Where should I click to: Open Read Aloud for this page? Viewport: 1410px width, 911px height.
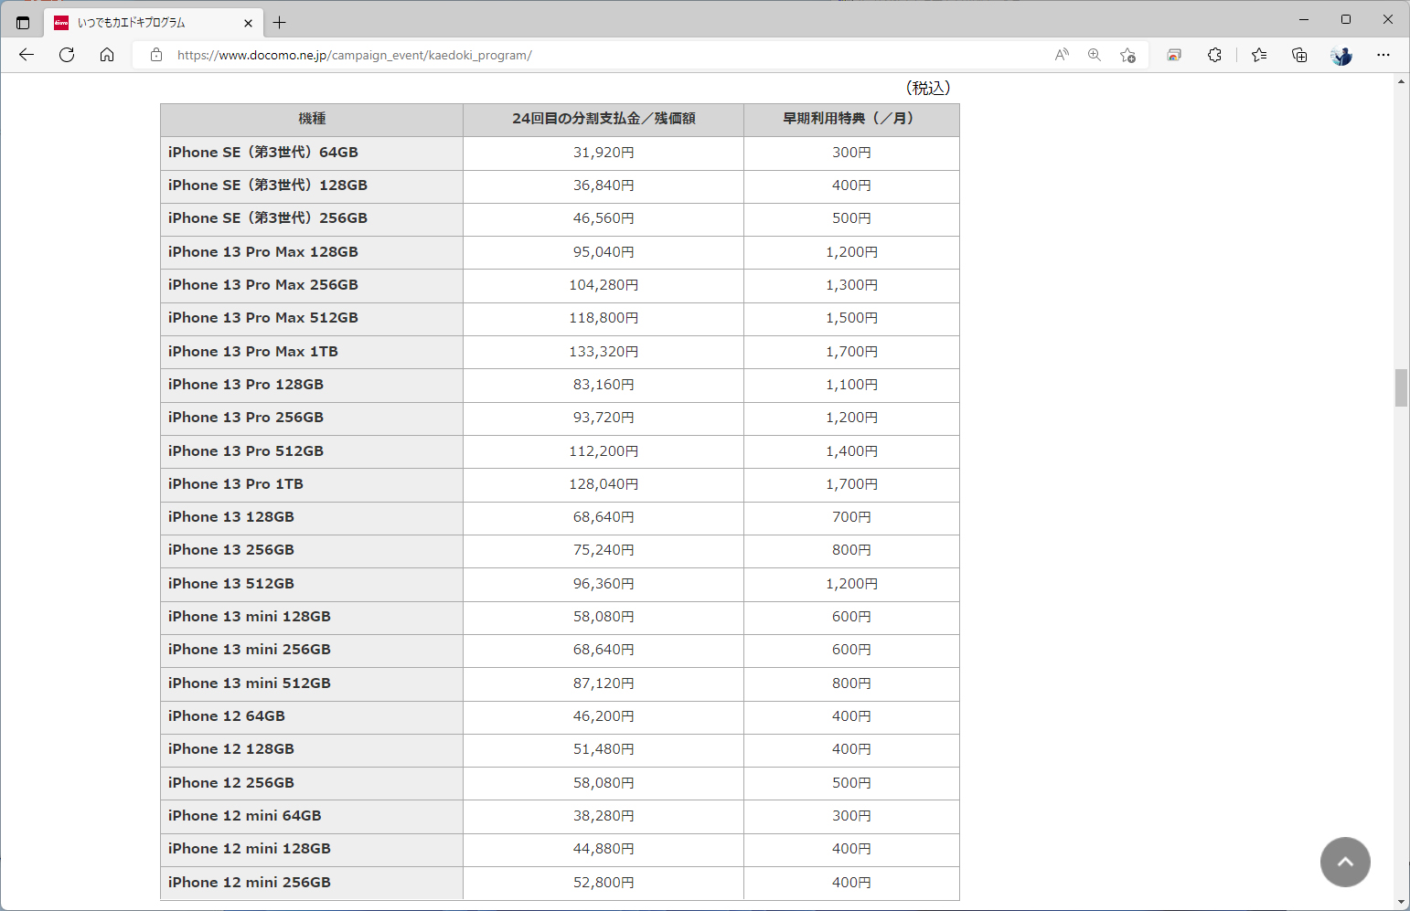click(x=1062, y=55)
